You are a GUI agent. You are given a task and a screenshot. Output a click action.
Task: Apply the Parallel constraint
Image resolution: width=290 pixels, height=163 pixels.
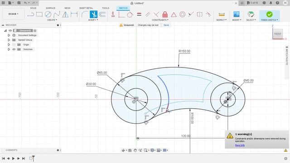click(x=148, y=14)
